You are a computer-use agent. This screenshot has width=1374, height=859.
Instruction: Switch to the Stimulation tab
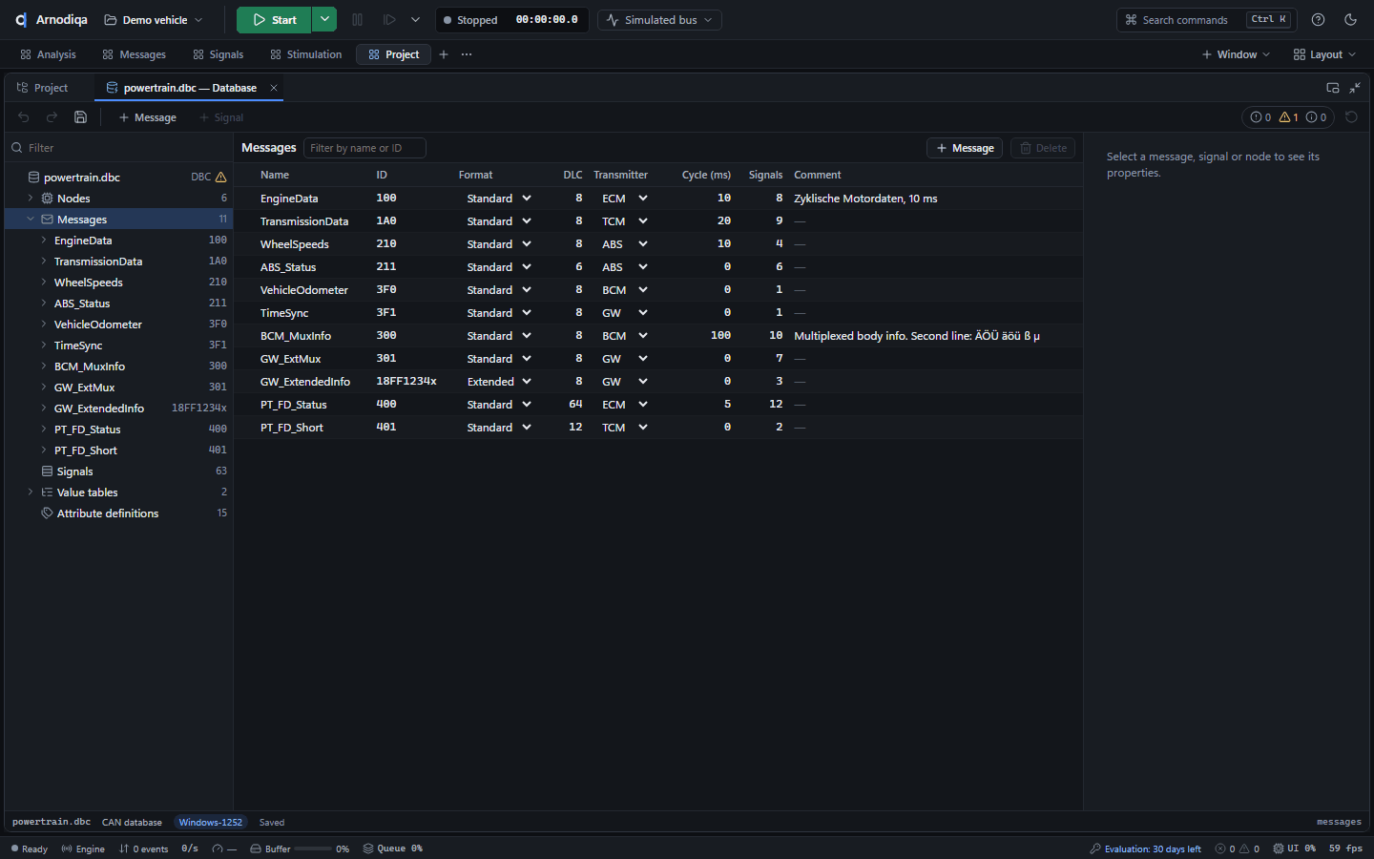(305, 54)
